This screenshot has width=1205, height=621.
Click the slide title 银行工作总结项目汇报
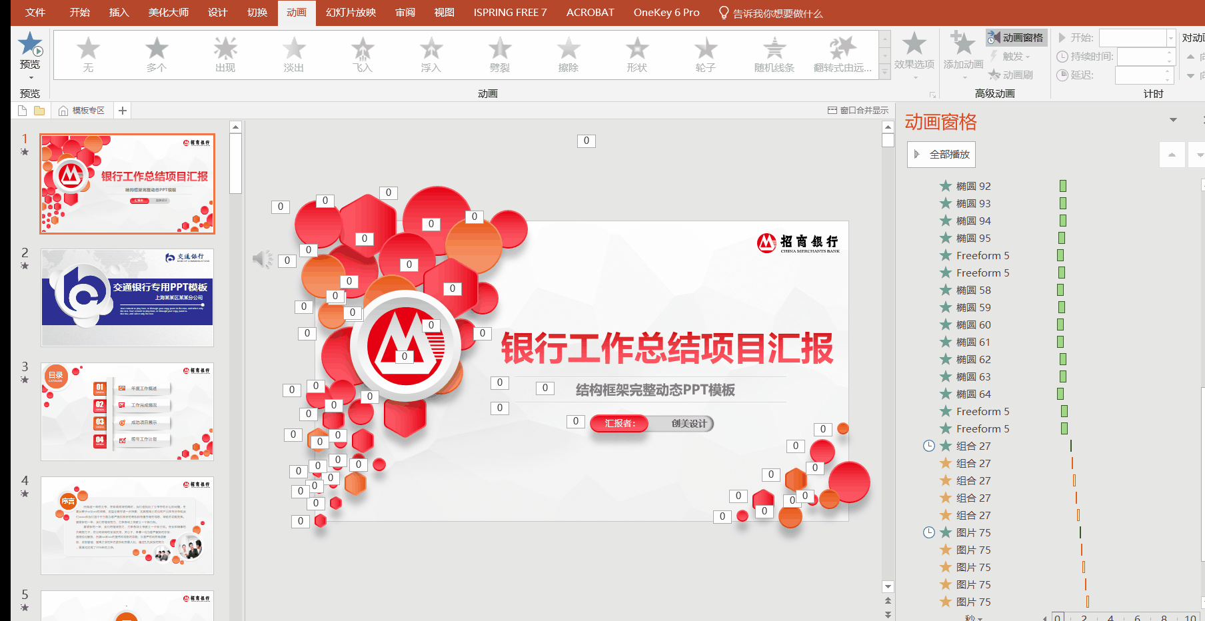pos(667,348)
